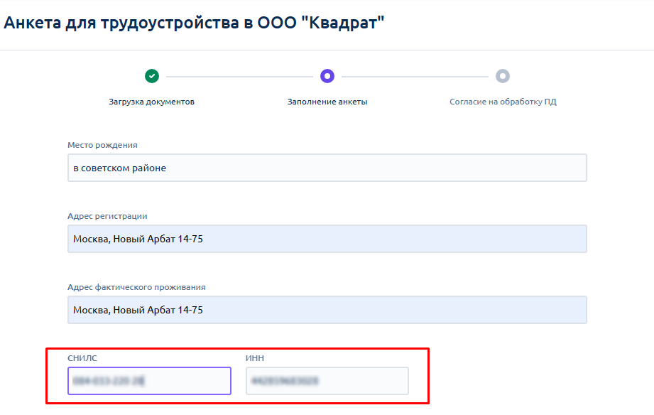
Task: Click the purple current step circle
Action: (327, 76)
